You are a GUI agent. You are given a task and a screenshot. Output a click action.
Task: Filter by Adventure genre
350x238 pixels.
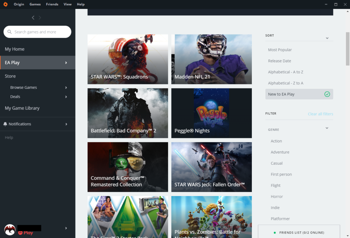point(280,152)
